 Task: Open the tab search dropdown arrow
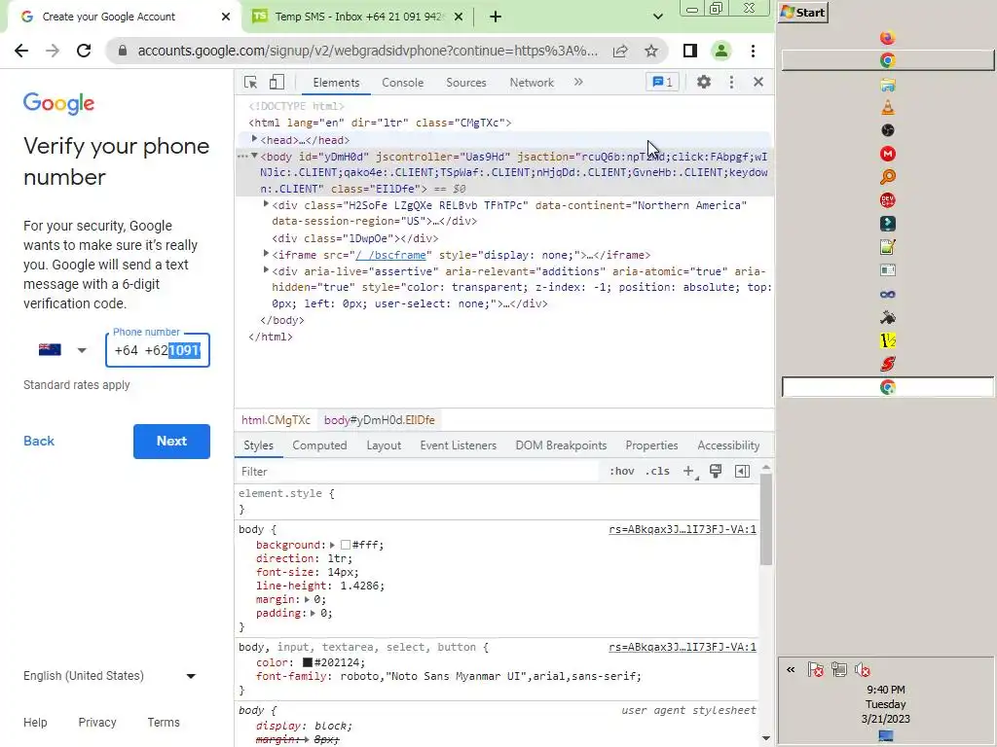[658, 17]
